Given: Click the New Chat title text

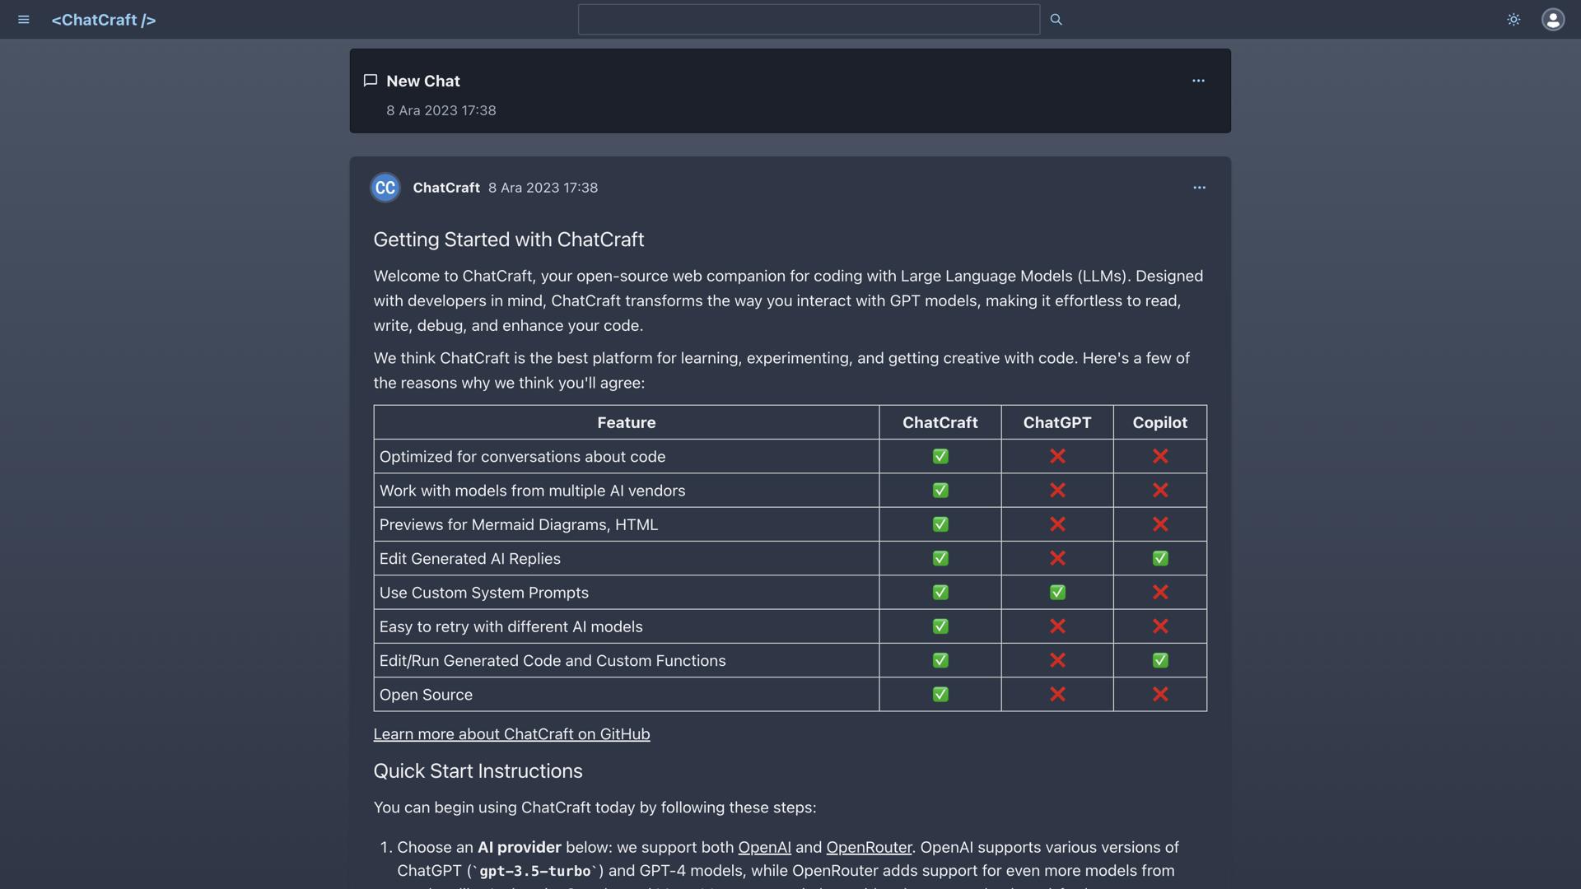Looking at the screenshot, I should [423, 81].
